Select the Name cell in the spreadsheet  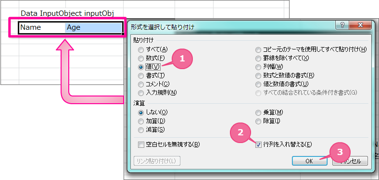click(42, 28)
